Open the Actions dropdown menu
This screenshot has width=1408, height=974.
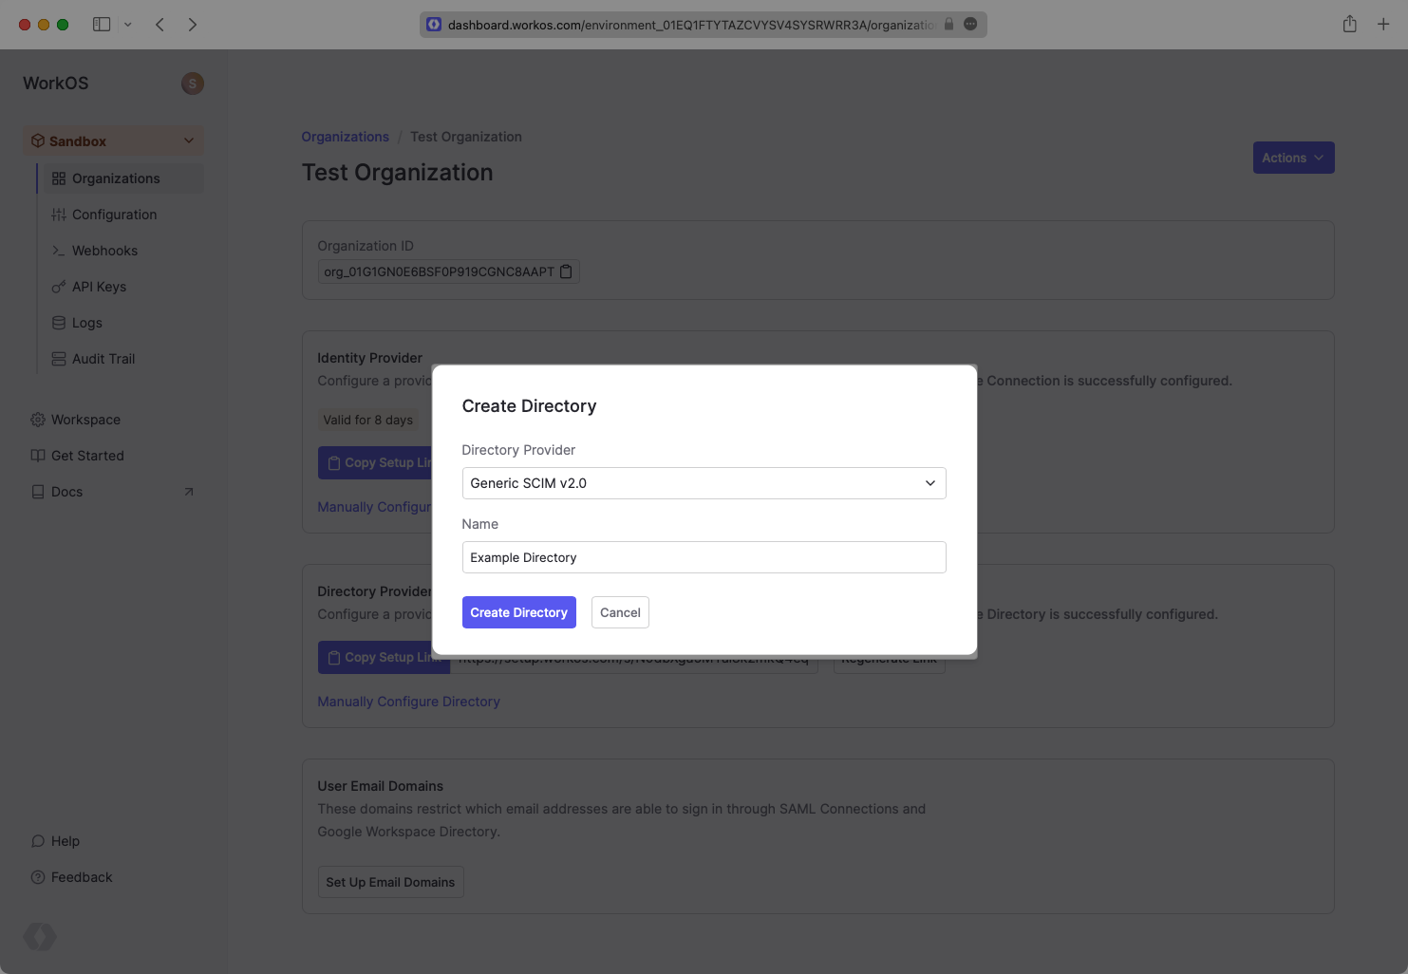(x=1293, y=158)
